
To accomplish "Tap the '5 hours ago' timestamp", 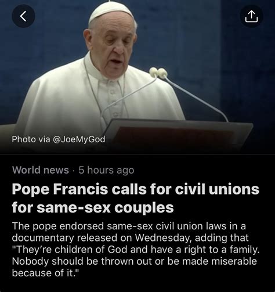I will pyautogui.click(x=106, y=170).
